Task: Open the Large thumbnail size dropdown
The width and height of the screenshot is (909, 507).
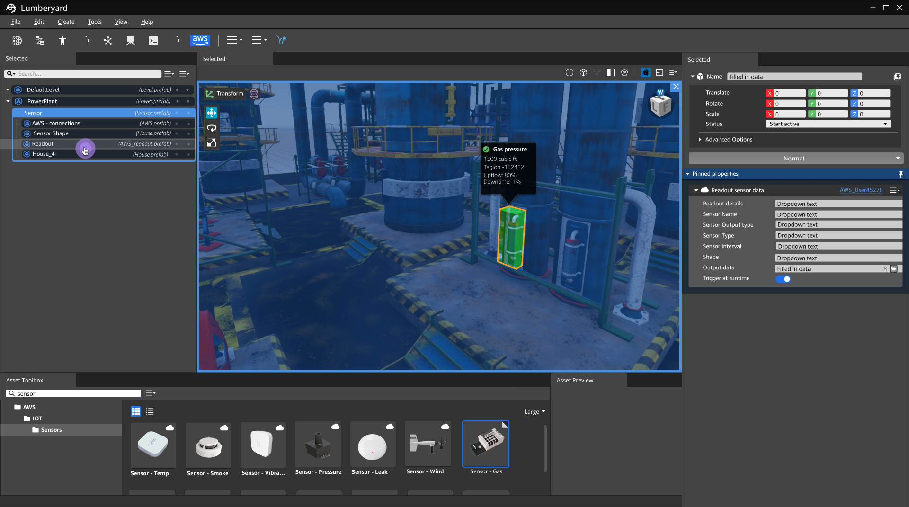Action: [535, 412]
